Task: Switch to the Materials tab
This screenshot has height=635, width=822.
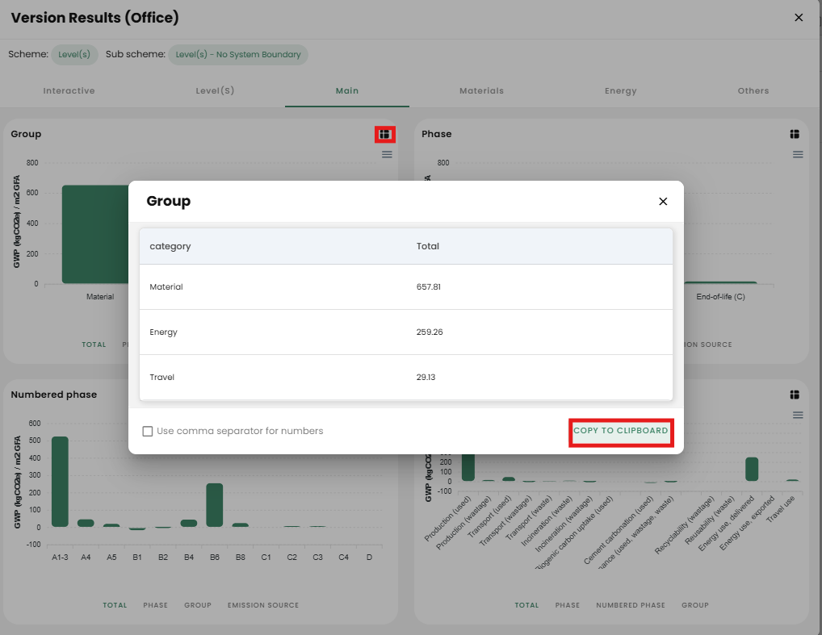Action: tap(481, 91)
